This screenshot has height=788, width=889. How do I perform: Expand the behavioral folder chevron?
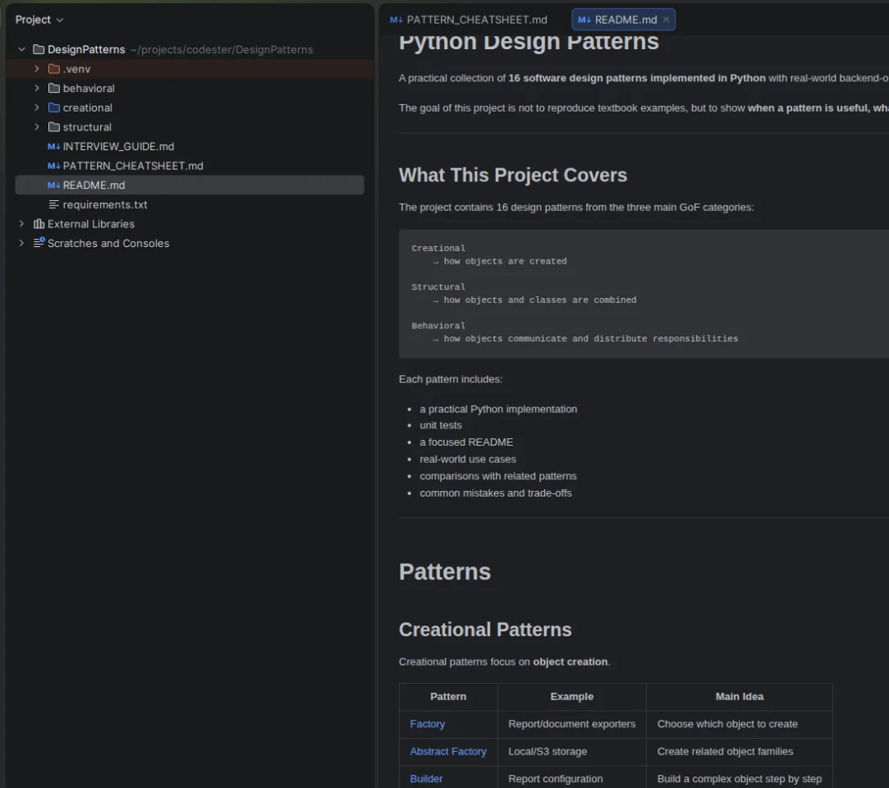[x=37, y=88]
